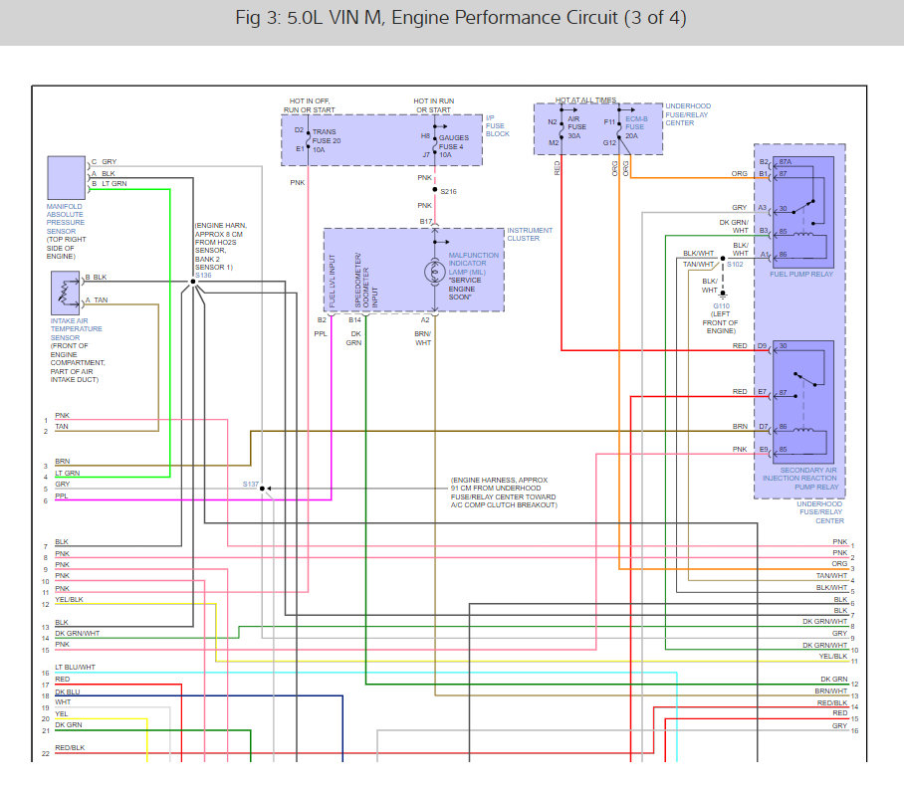Click the Fuel Pump Relay switch contact symbol

coord(803,207)
